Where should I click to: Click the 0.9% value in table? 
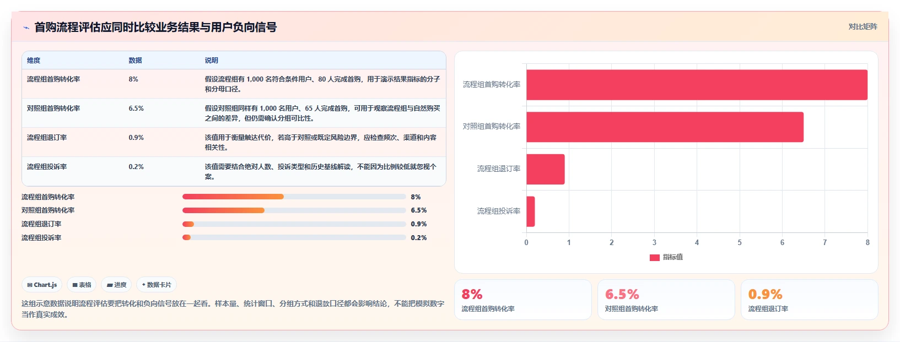coord(136,138)
